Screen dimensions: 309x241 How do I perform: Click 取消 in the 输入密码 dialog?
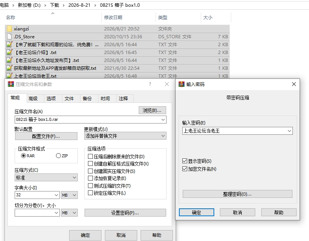click(x=238, y=212)
